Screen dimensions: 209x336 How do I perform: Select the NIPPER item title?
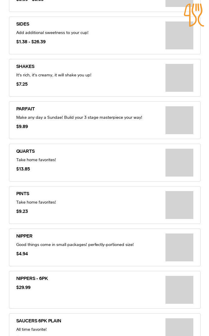pos(24,236)
